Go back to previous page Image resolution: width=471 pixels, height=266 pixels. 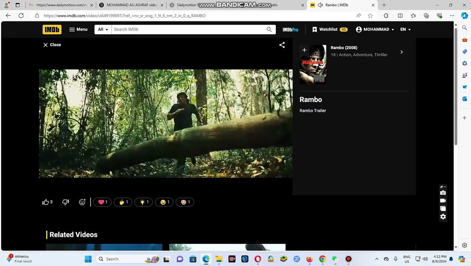[8, 16]
